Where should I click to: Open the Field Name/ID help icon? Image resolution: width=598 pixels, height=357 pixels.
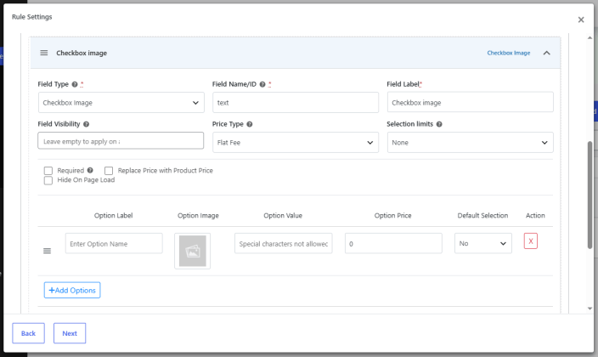click(x=262, y=84)
